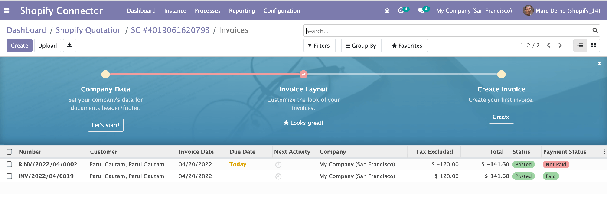Sort by Customer column header
Screen dimensions: 607x205
click(x=132, y=152)
